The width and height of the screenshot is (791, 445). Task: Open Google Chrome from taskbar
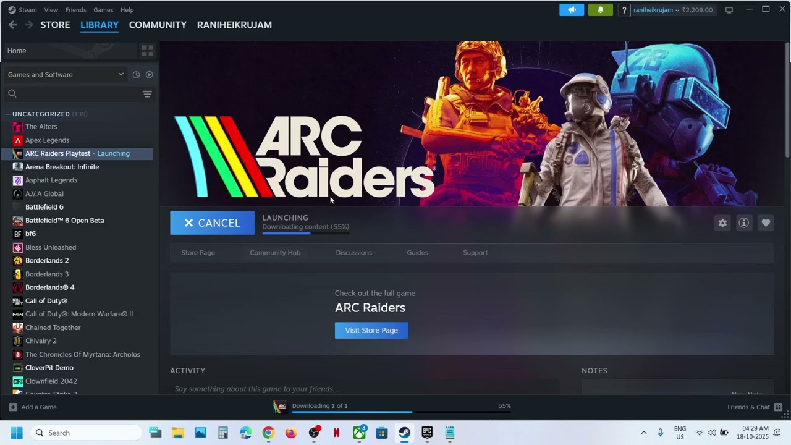click(268, 433)
